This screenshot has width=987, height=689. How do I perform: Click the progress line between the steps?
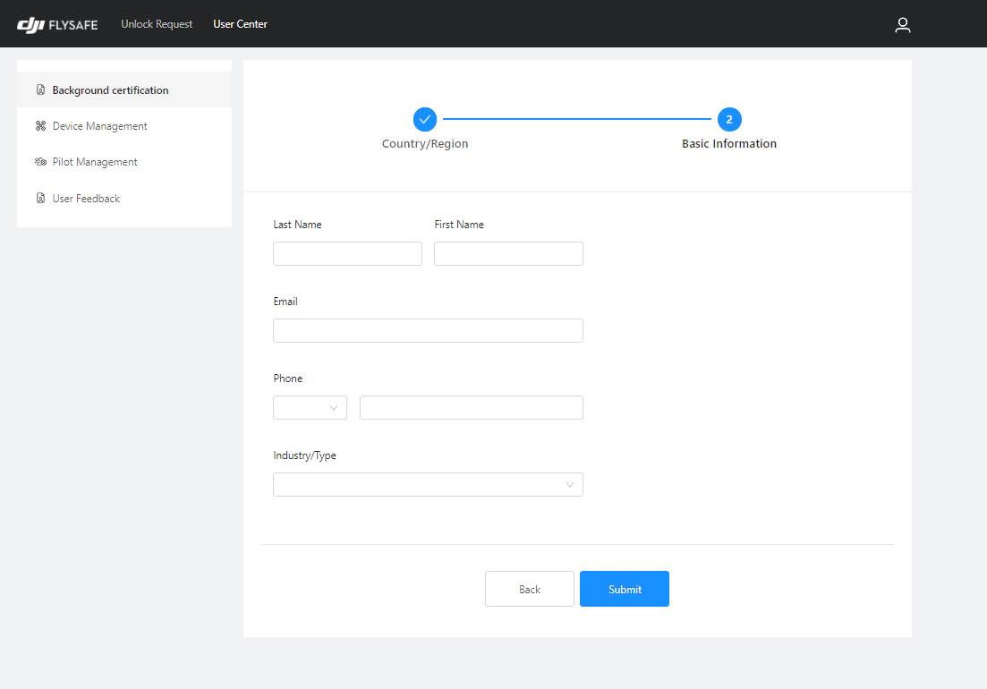(x=577, y=119)
